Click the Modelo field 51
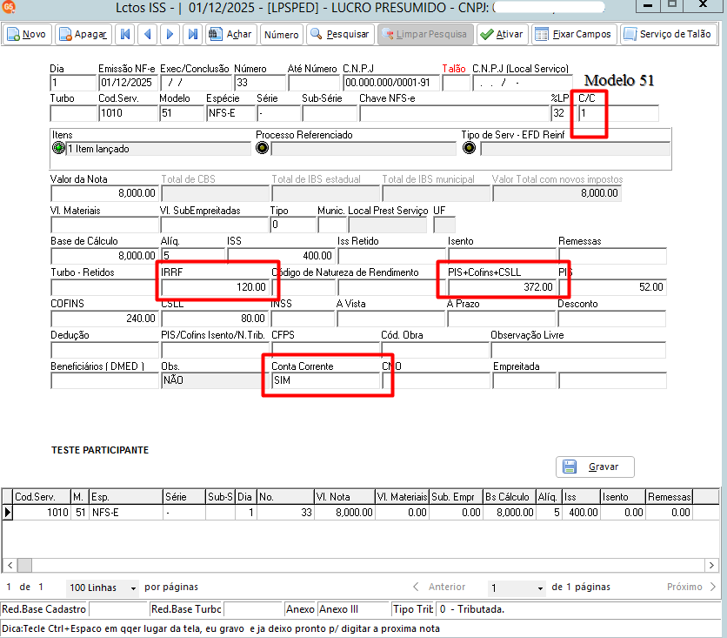The width and height of the screenshot is (727, 638). coord(183,113)
